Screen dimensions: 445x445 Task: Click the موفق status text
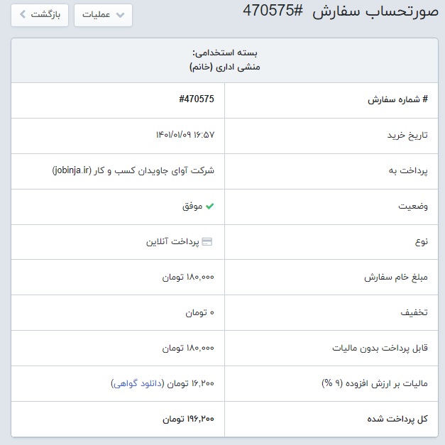(193, 207)
